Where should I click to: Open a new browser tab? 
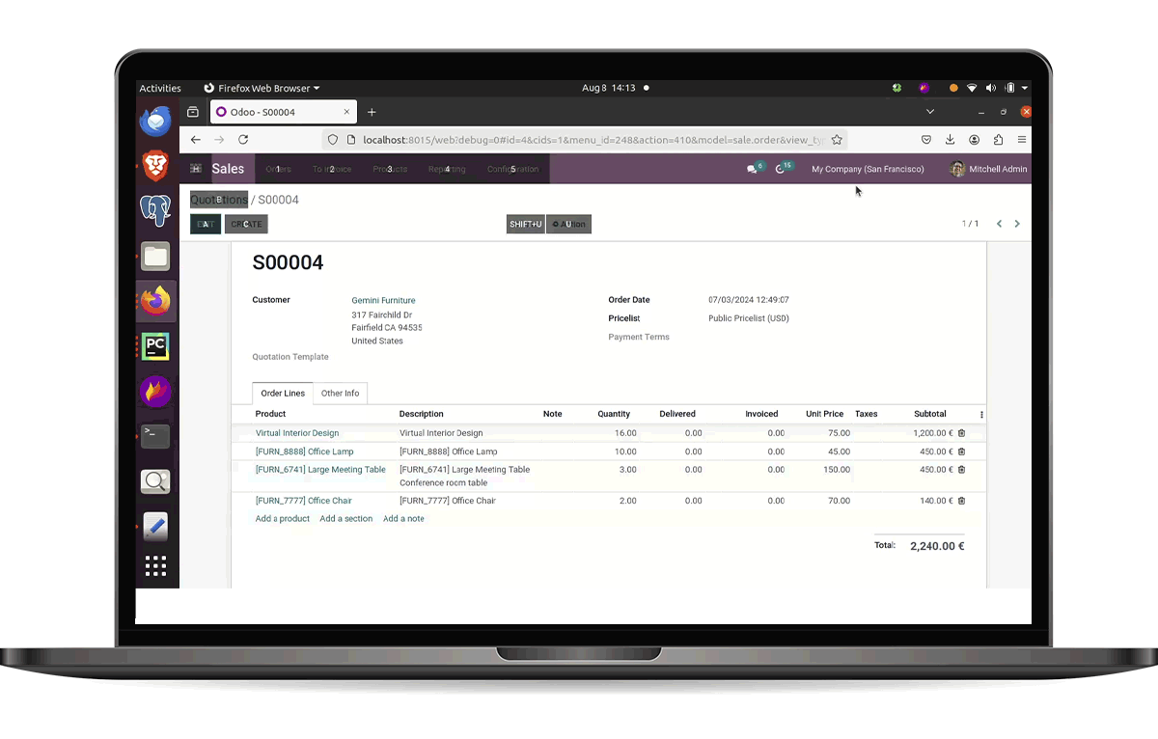tap(372, 112)
